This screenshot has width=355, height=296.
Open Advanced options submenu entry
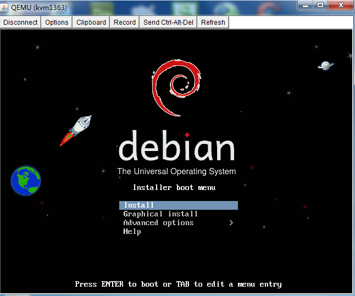(x=179, y=223)
